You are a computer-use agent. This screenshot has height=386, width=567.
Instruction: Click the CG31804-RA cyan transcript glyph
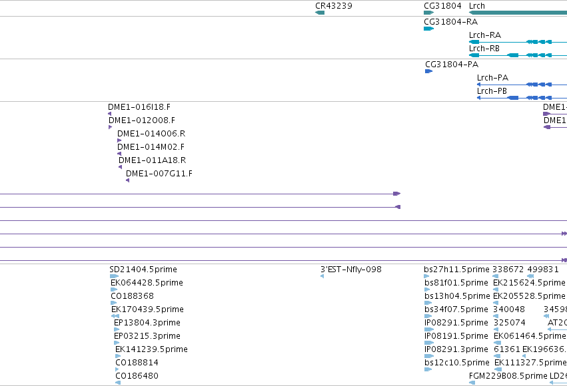(428, 29)
